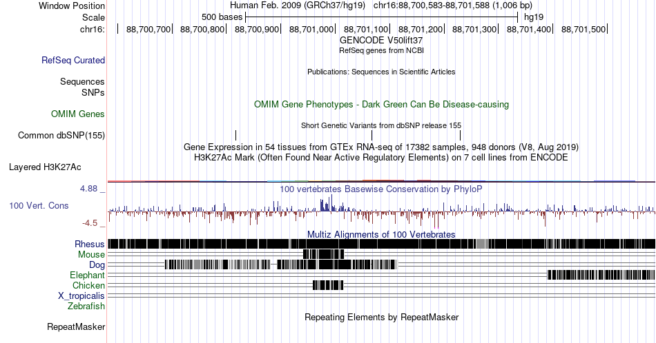Click the H3K27Ac Mark ENCODE title
Screen dimensions: 656x343
pyautogui.click(x=381, y=157)
